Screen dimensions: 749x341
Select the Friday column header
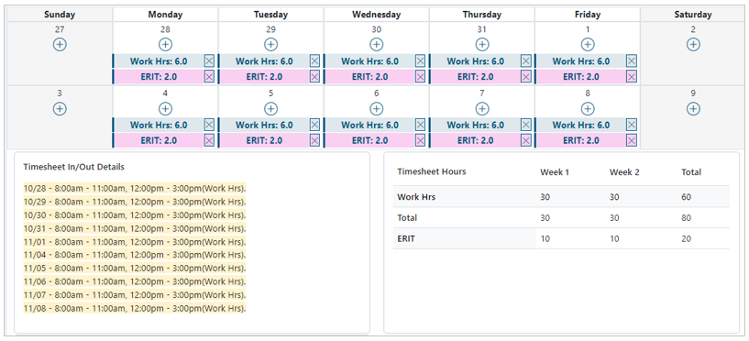coord(588,15)
